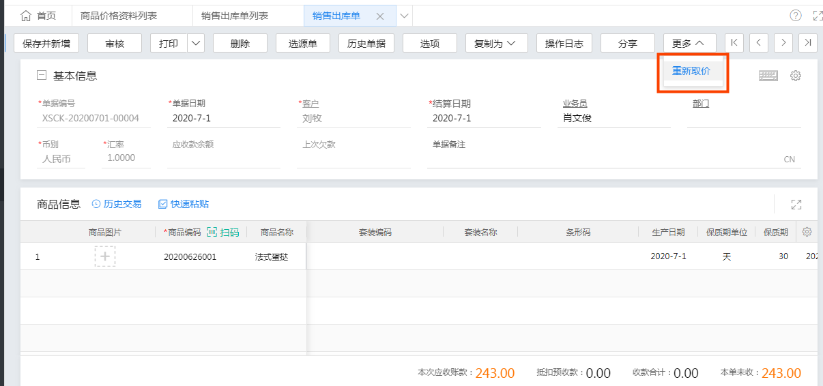823x386 pixels.
Task: Click the 删除 button
Action: [x=240, y=43]
